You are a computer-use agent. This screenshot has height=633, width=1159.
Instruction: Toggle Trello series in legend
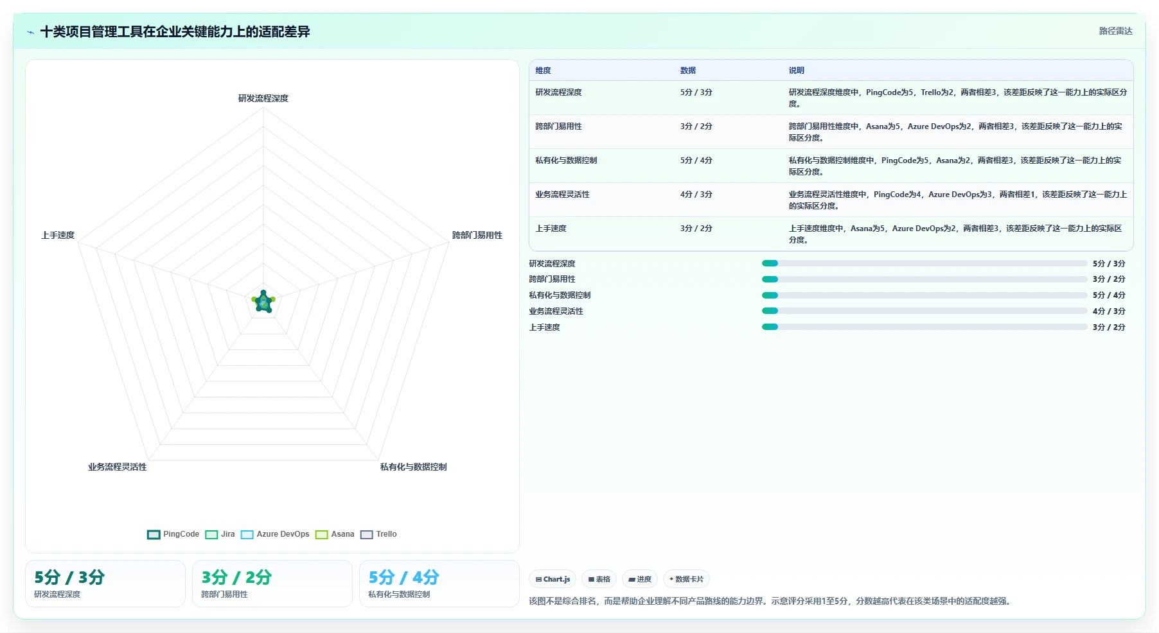378,534
